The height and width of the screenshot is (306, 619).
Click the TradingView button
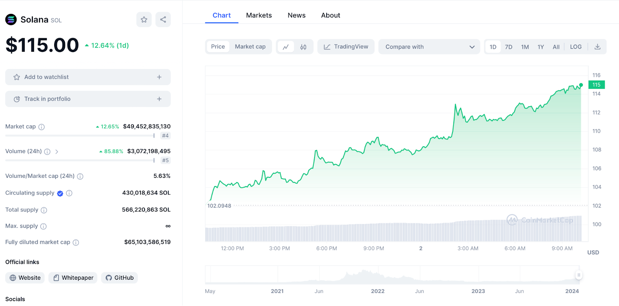(x=346, y=47)
